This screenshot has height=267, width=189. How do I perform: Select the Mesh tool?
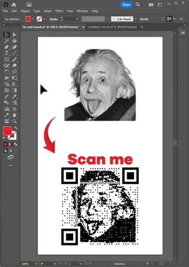tap(7, 90)
